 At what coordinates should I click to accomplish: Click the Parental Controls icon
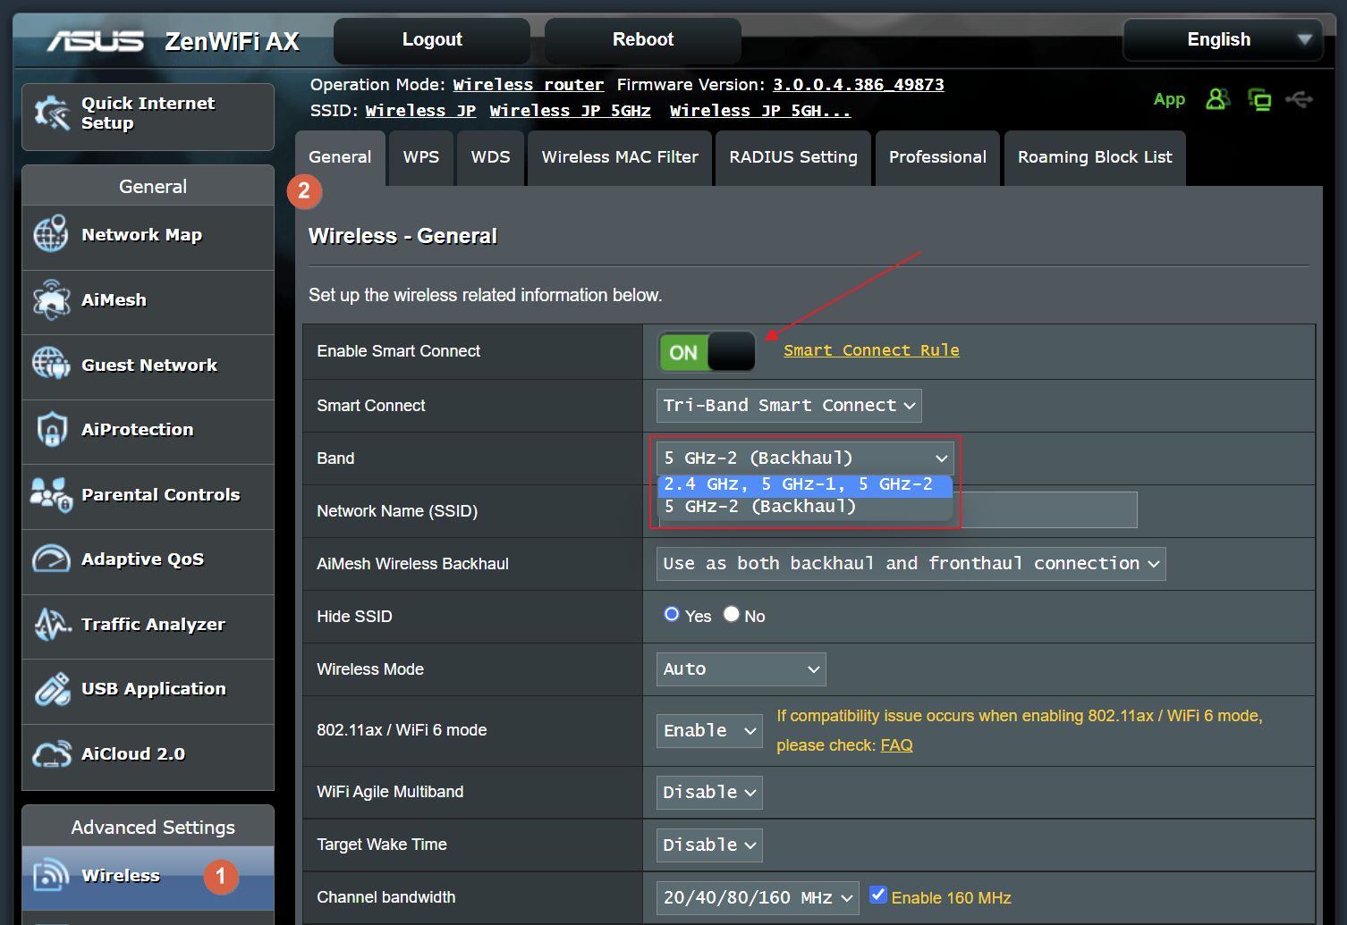click(51, 494)
